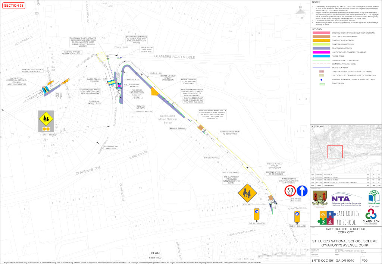Screen dimensions: 382x264
Task: Select the raised zebra crossing on Wellington Road
Action: point(46,89)
